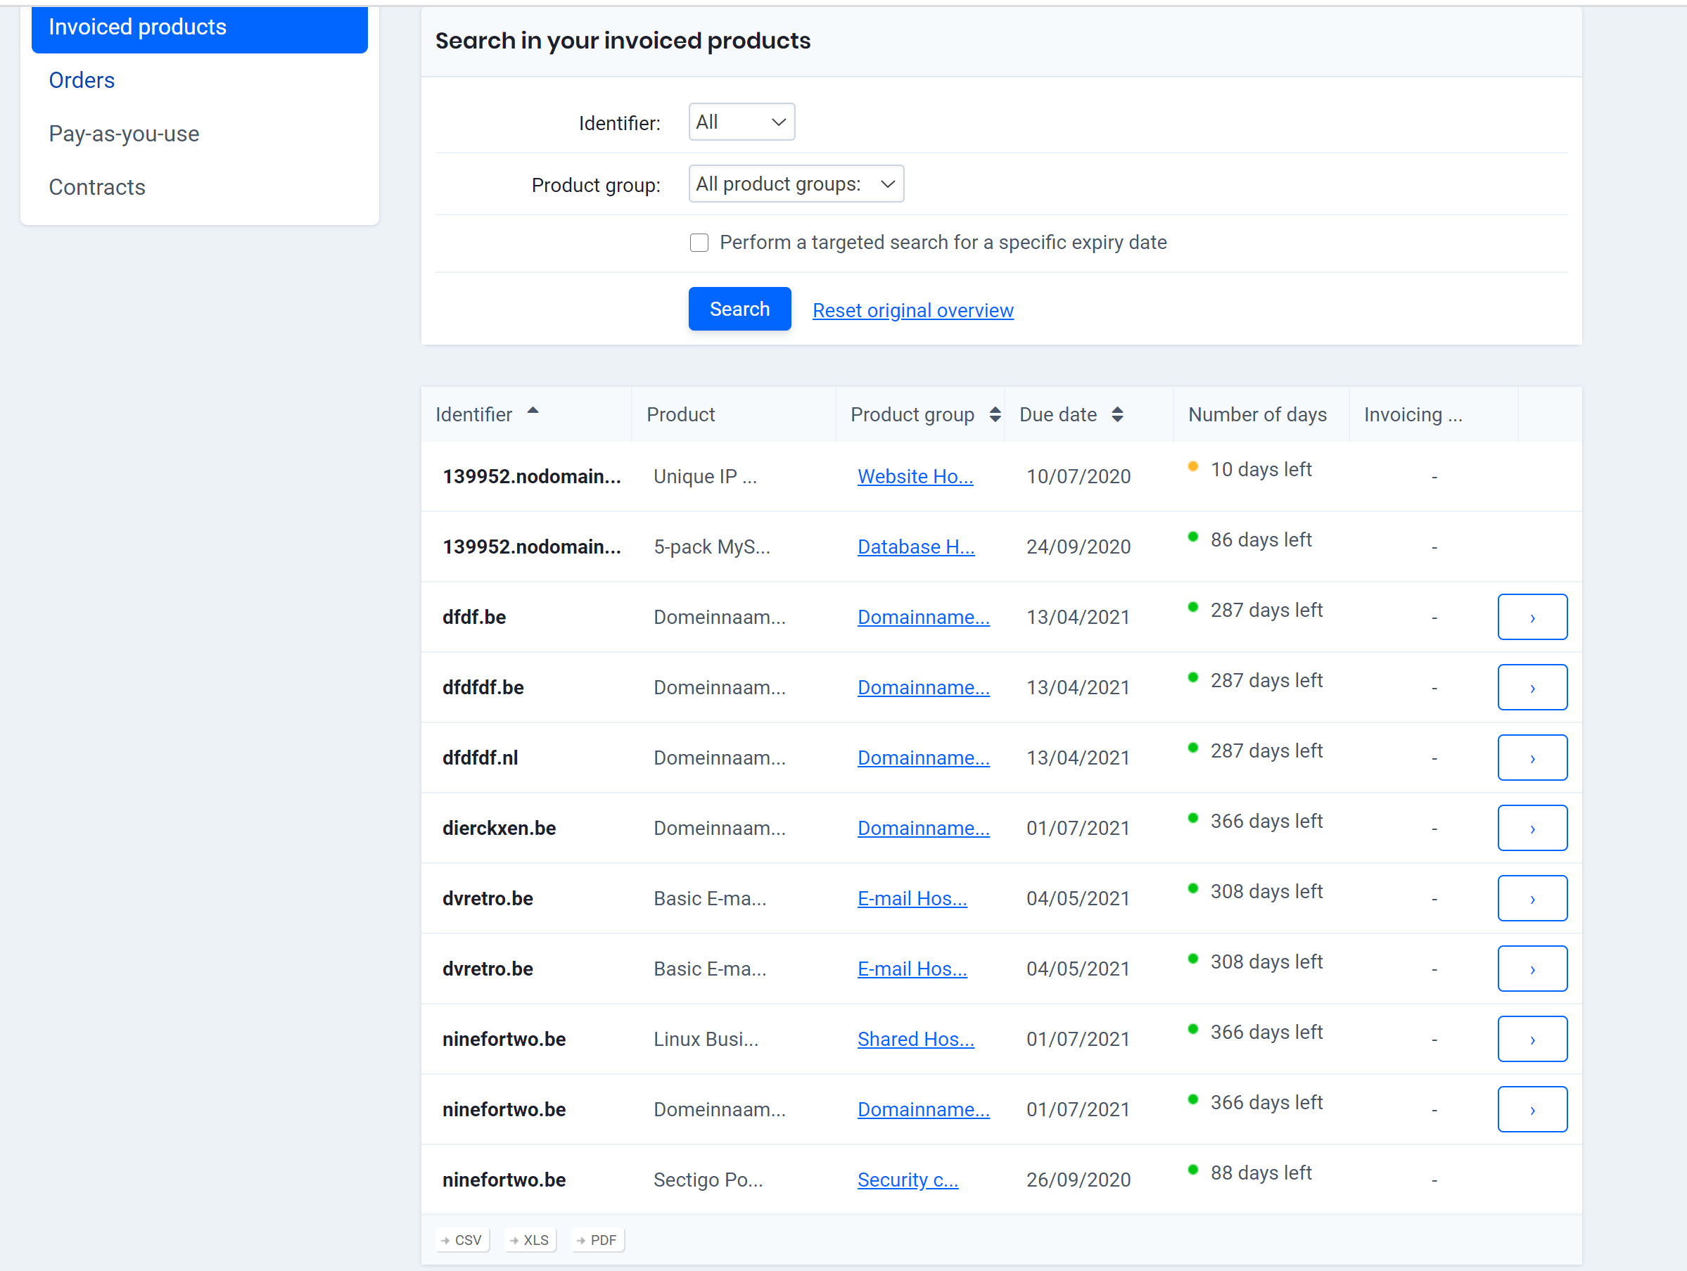This screenshot has height=1271, width=1687.
Task: Click the XLS export icon
Action: point(529,1239)
